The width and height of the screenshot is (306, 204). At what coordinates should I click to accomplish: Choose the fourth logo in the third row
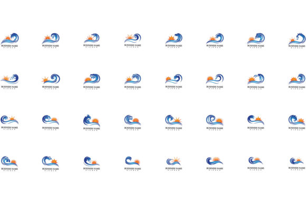coord(133,122)
